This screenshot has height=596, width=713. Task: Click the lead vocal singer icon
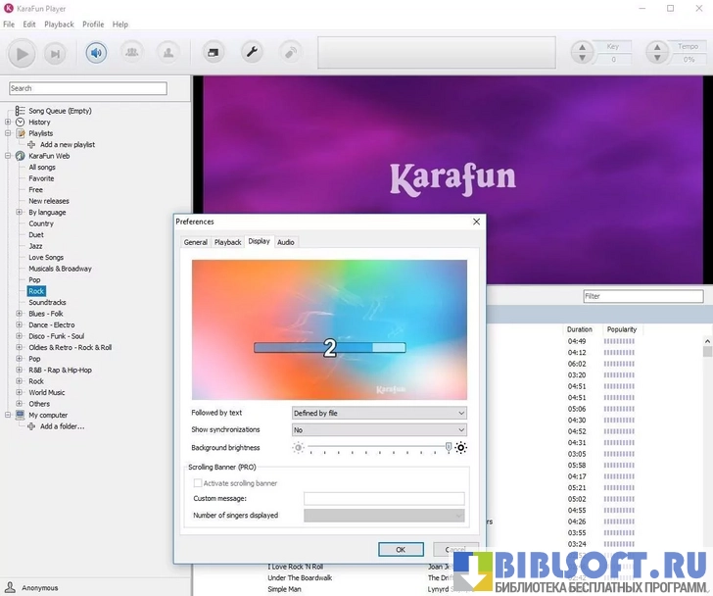[x=168, y=53]
